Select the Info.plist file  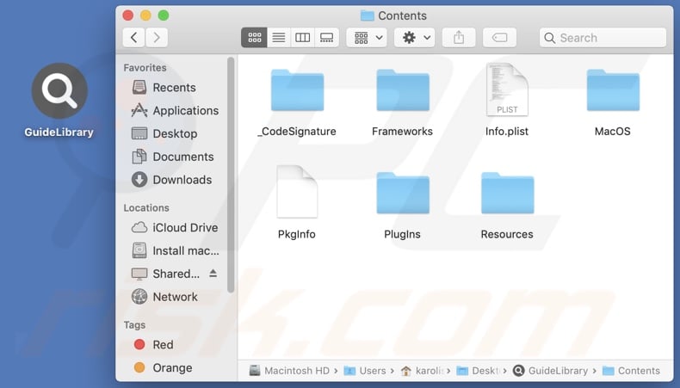pos(507,101)
